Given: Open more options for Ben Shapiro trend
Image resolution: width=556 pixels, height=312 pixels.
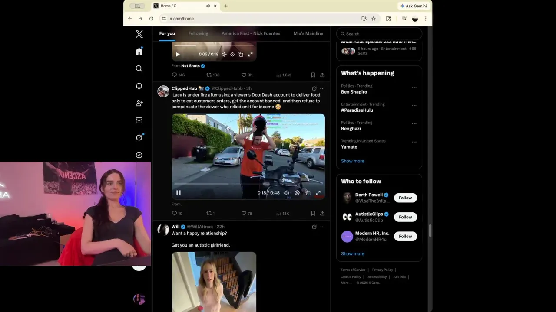Looking at the screenshot, I should pos(414,87).
